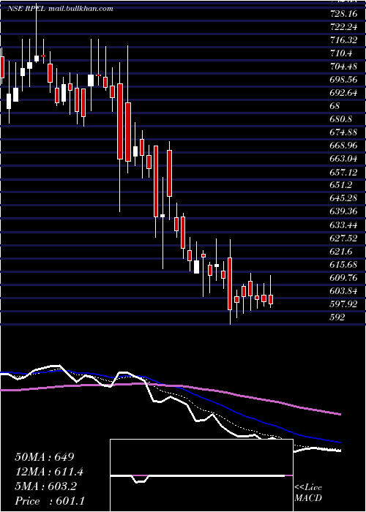Select the 674.88 price axis label
The width and height of the screenshot is (366, 512).
[x=343, y=132]
